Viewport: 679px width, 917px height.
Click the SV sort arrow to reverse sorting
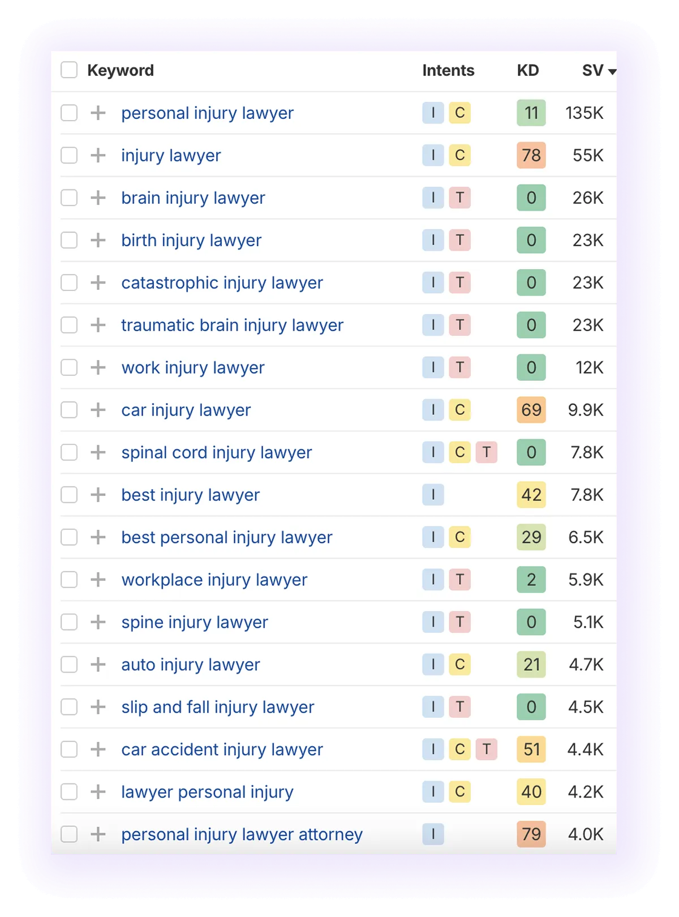[613, 72]
